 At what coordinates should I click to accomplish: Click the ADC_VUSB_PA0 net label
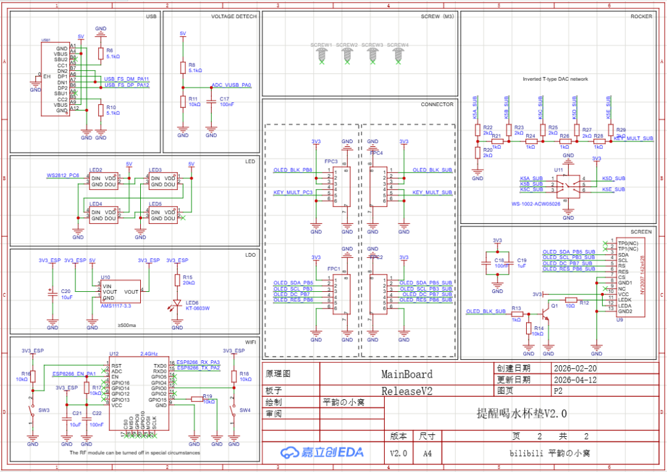coord(231,85)
